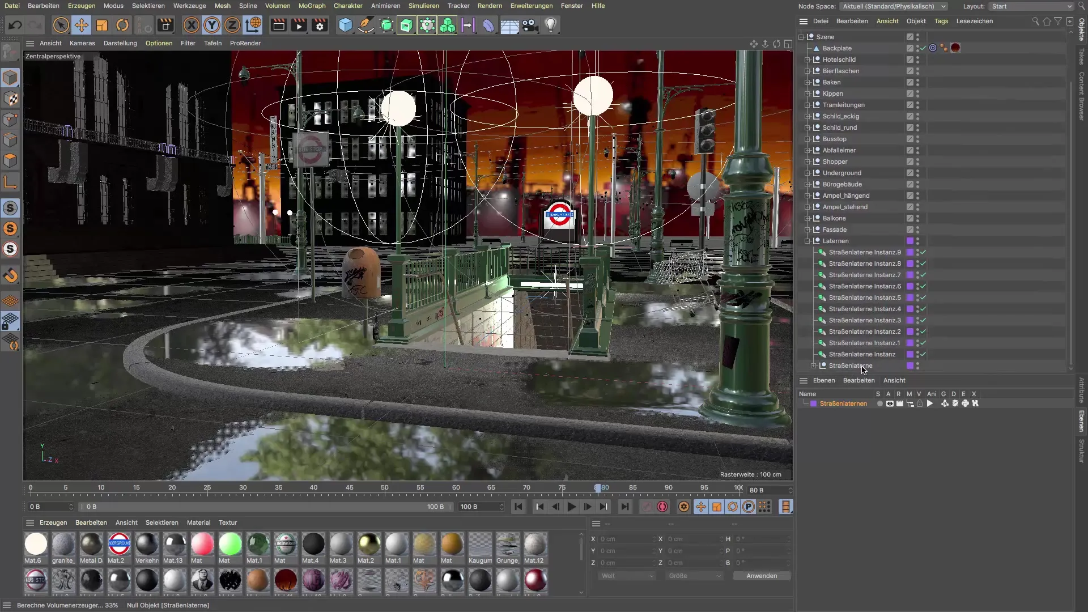Open material manager Textur menu
This screenshot has width=1088, height=612.
pos(228,522)
